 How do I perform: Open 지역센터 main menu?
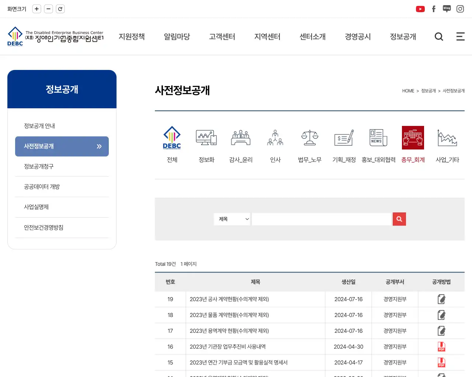tap(267, 36)
